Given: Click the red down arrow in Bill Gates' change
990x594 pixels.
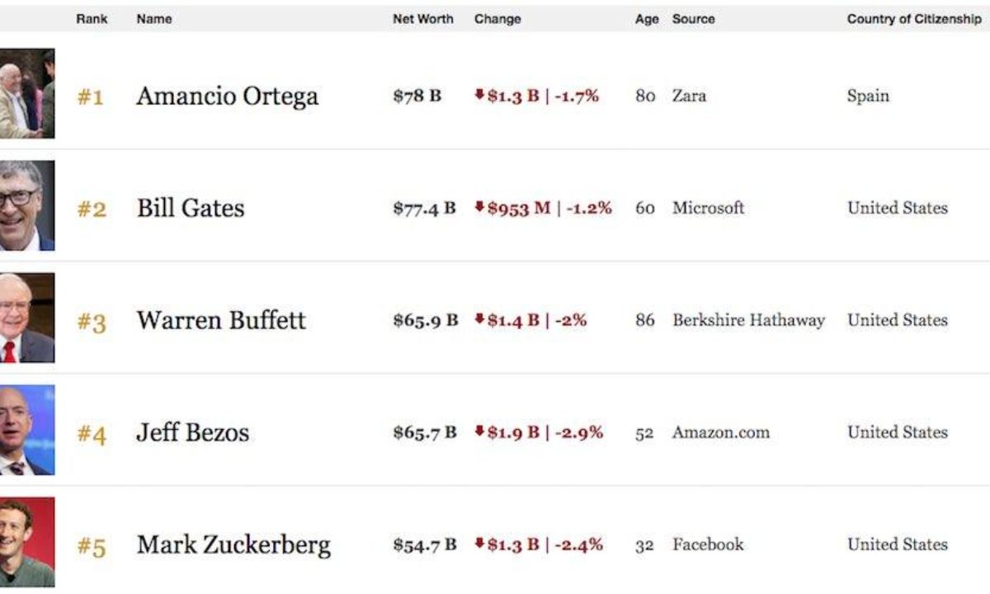Looking at the screenshot, I should [x=479, y=207].
